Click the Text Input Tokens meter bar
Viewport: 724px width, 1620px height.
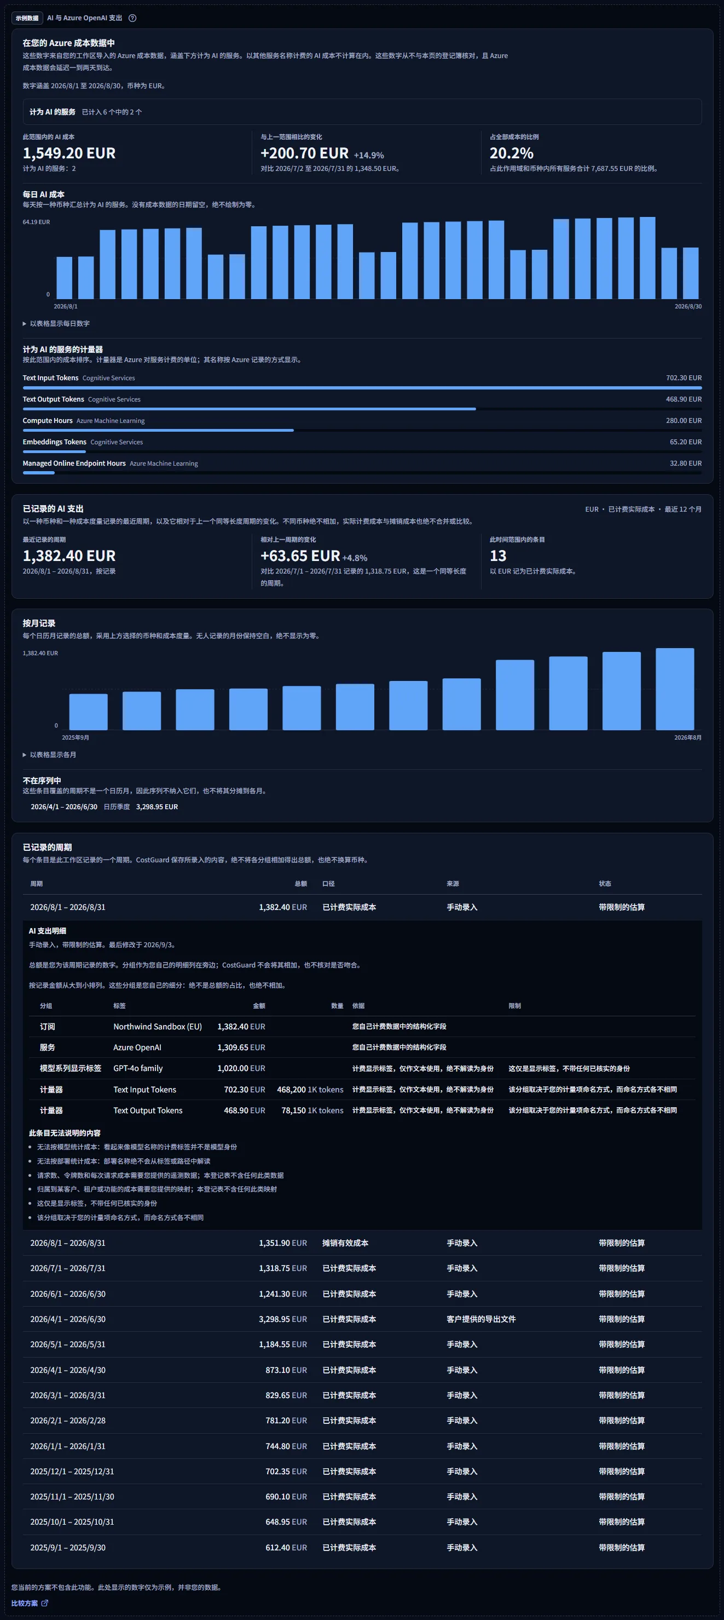tap(362, 388)
